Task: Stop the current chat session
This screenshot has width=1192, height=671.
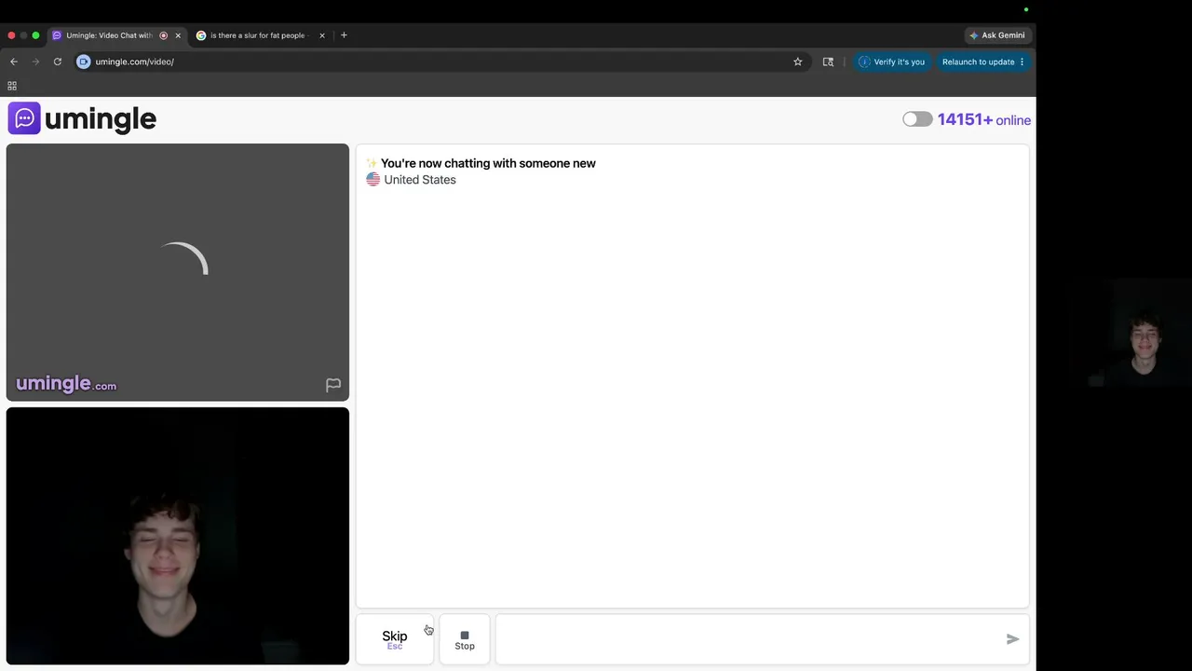Action: coord(465,639)
